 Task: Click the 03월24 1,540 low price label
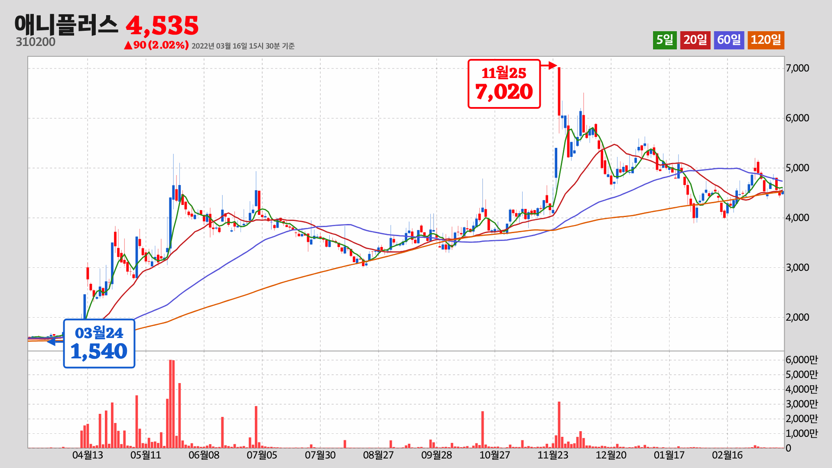point(99,344)
